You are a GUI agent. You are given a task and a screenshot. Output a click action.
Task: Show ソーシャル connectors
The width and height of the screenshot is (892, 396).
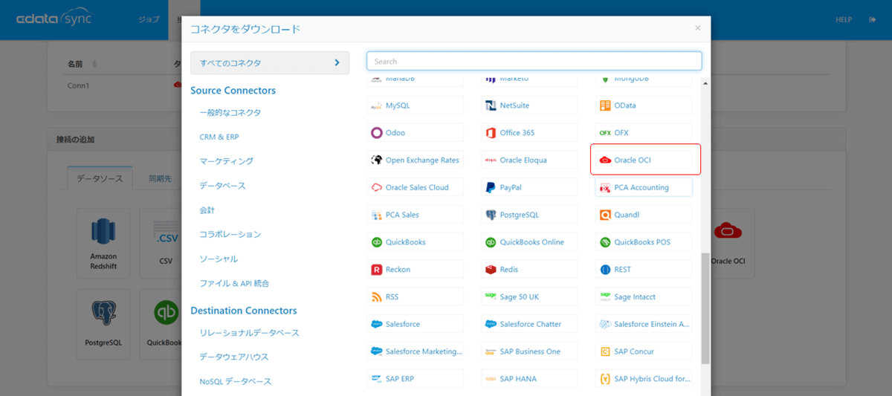point(219,259)
